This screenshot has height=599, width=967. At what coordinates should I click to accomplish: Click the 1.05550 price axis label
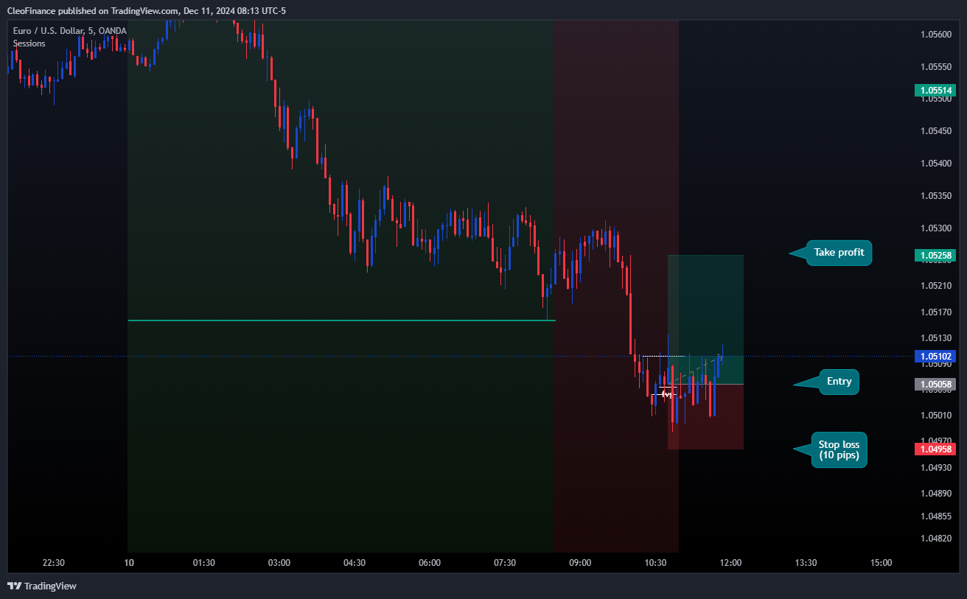(x=936, y=66)
